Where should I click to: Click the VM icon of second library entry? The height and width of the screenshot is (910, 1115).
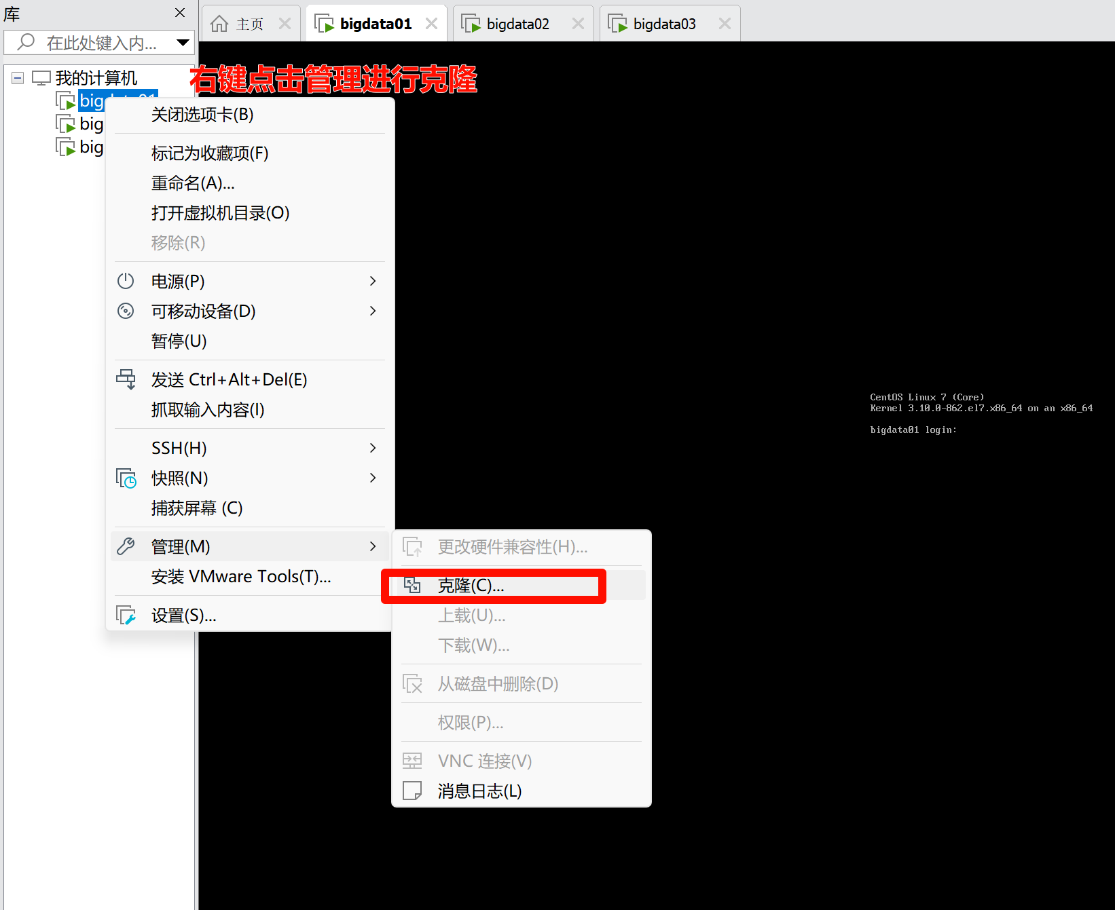(65, 124)
